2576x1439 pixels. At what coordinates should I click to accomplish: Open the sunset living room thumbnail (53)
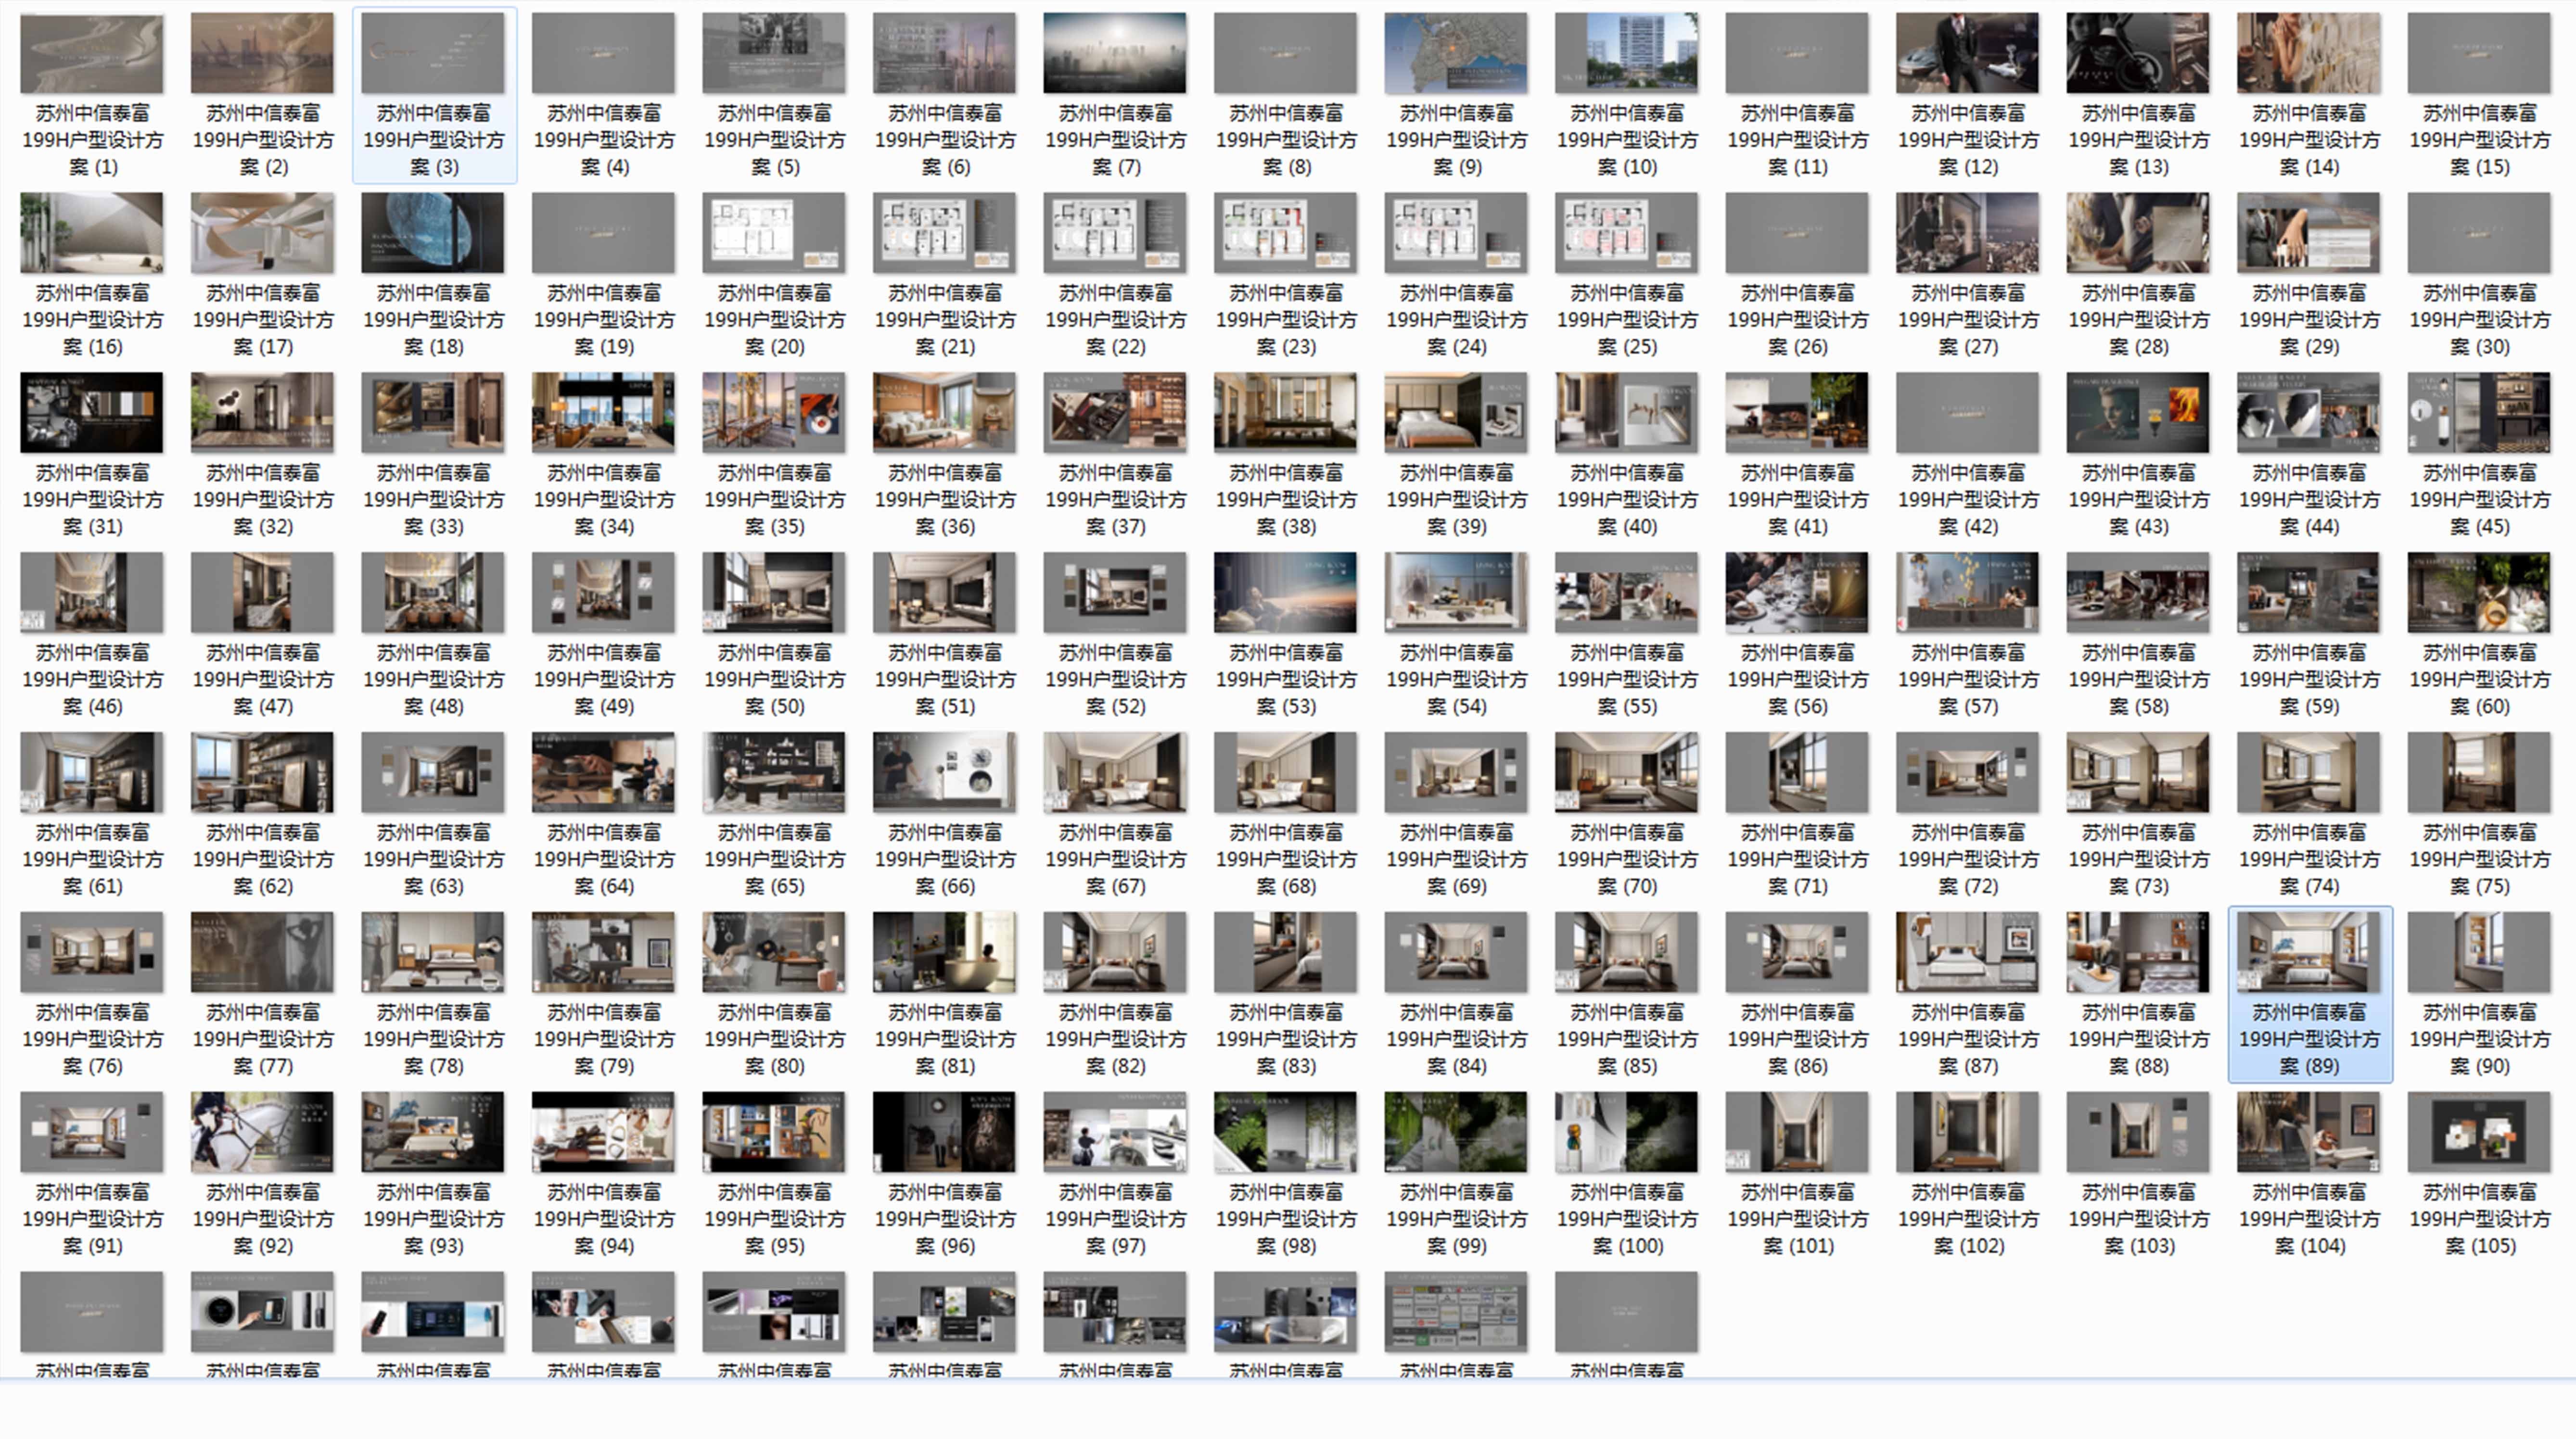pyautogui.click(x=1285, y=593)
